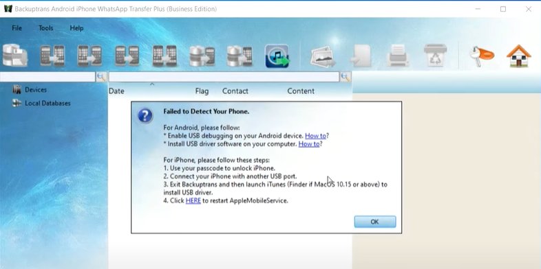Focus the sidebar search input field
The height and width of the screenshot is (269, 541).
[47, 77]
